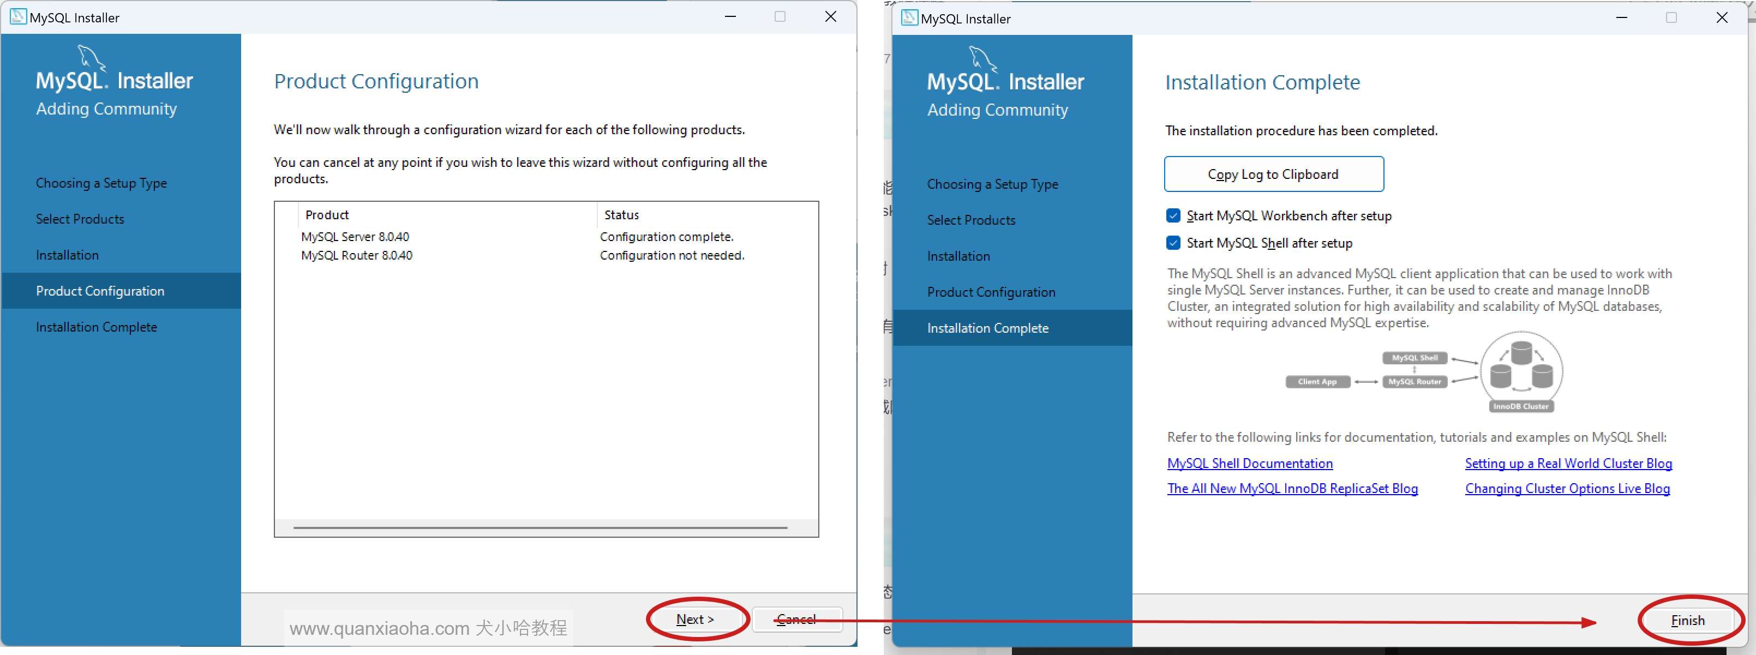Click MySQL Installer title icon in left window
Image resolution: width=1756 pixels, height=655 pixels.
[17, 17]
